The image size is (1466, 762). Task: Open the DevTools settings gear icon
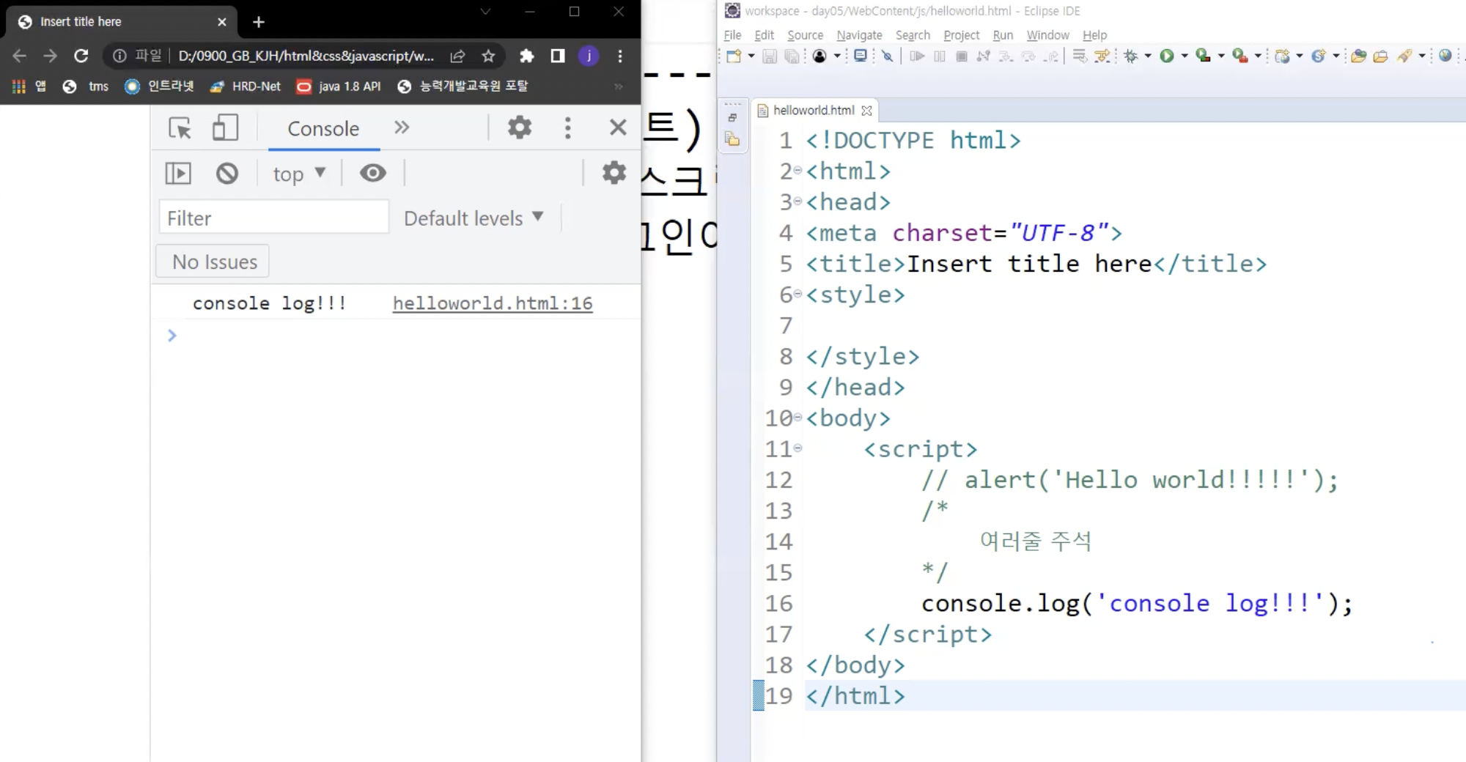pos(520,127)
